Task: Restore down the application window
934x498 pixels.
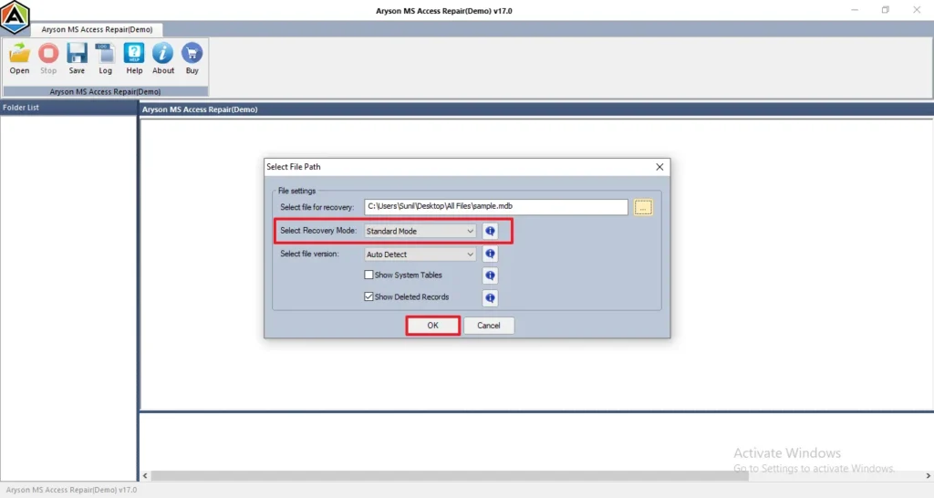Action: click(886, 10)
